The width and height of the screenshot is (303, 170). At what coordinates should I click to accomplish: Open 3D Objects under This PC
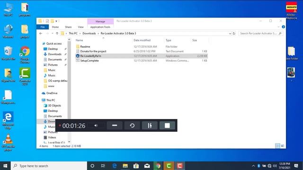pos(54,105)
